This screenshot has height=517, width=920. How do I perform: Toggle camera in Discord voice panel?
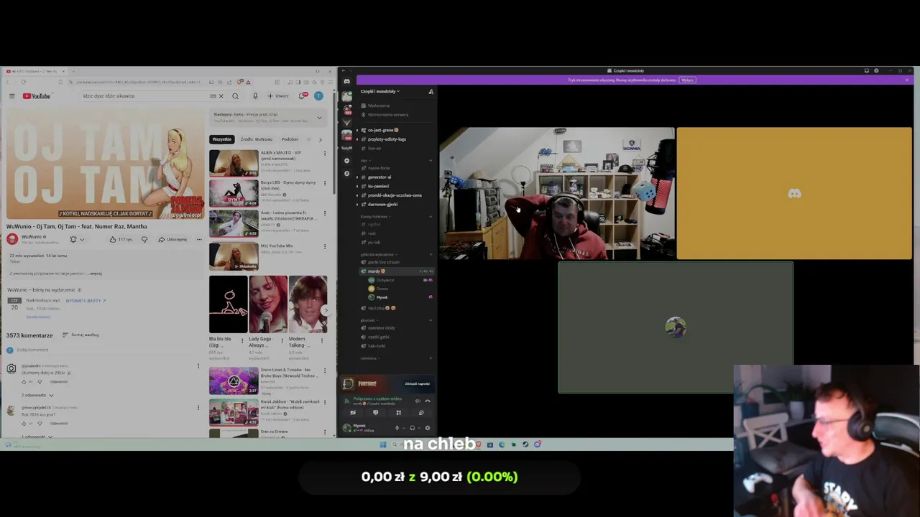click(x=352, y=413)
